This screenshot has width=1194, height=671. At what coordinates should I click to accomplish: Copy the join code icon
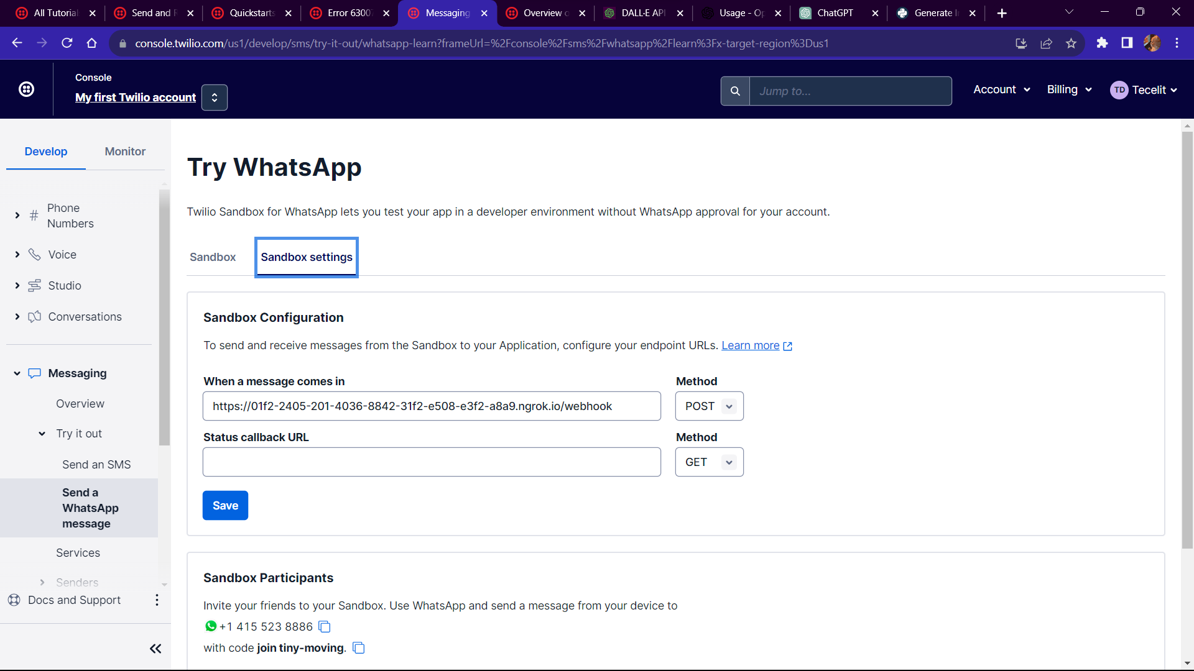(359, 648)
